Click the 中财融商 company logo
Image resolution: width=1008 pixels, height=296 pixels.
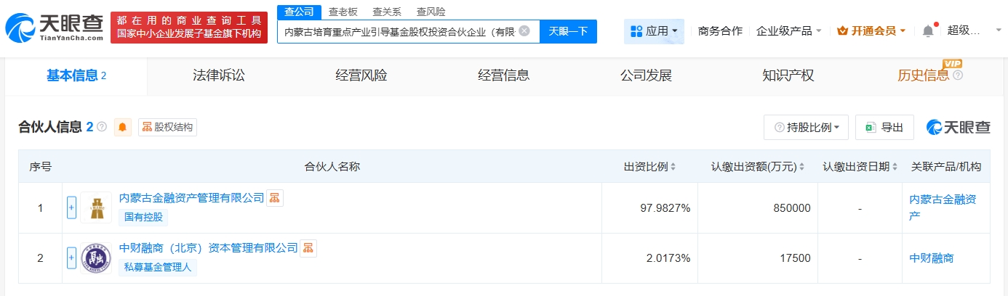tap(95, 258)
